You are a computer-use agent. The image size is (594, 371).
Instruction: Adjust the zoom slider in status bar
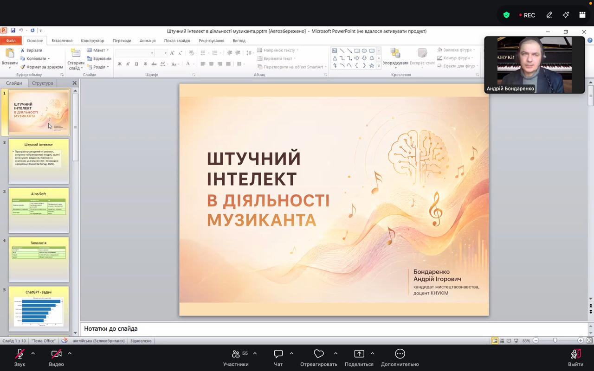click(x=555, y=340)
